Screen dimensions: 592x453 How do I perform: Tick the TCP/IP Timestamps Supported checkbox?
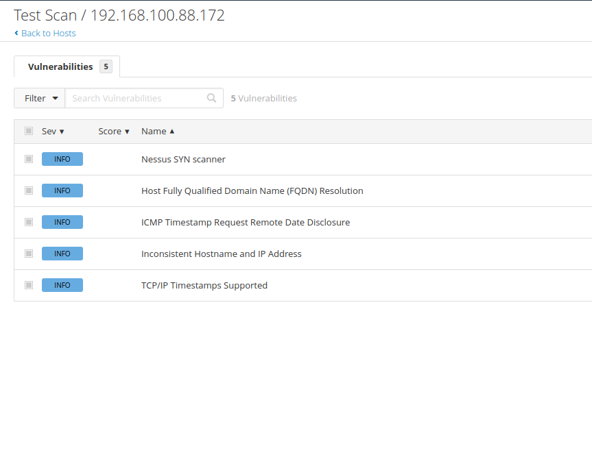pyautogui.click(x=29, y=285)
